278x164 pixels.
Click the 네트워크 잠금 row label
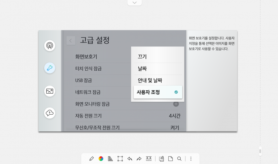88,92
